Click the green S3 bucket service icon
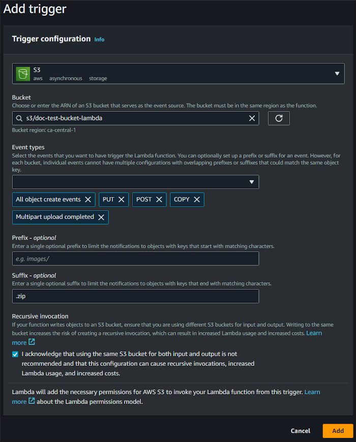The height and width of the screenshot is (442, 356). (x=23, y=73)
